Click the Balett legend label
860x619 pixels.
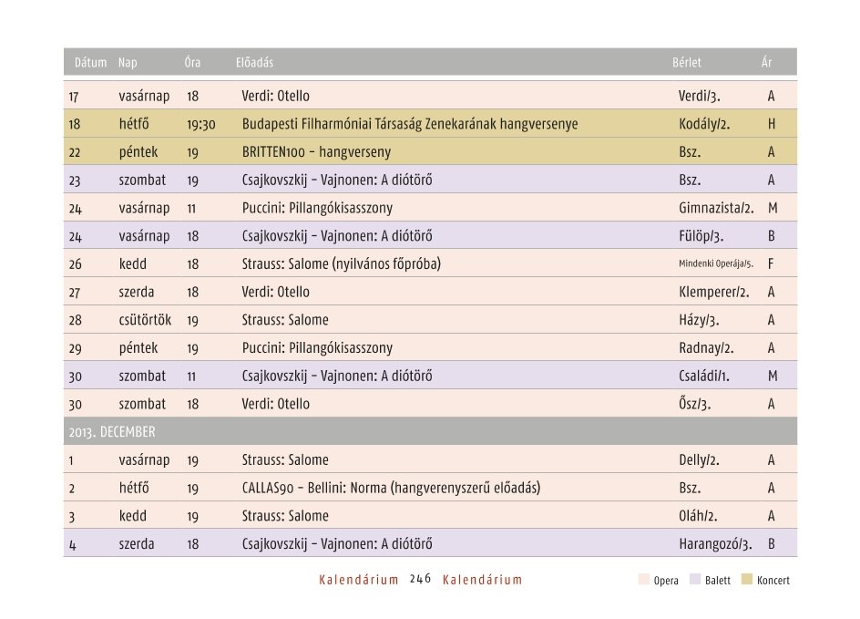(717, 580)
